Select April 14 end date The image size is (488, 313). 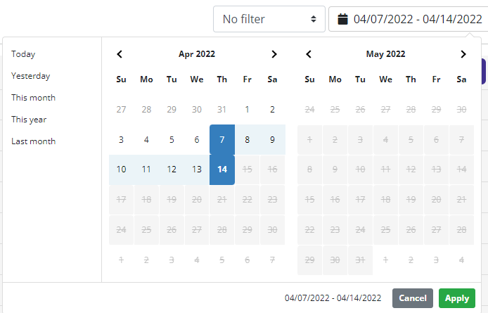tap(222, 170)
